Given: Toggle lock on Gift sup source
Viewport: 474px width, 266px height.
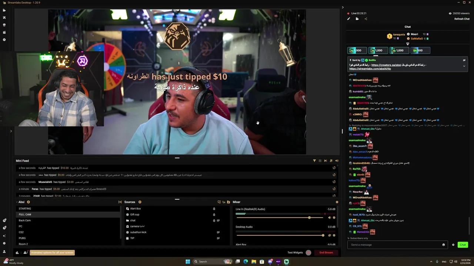Looking at the screenshot, I should 214,215.
